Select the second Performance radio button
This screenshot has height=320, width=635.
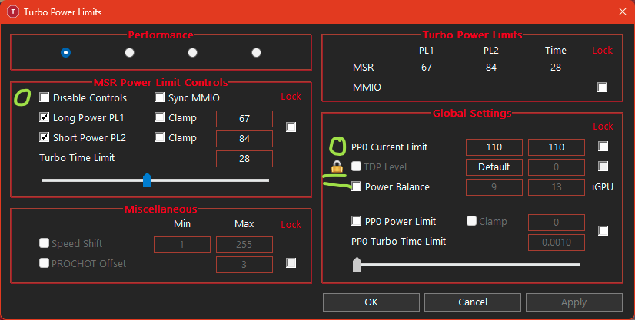(x=129, y=52)
